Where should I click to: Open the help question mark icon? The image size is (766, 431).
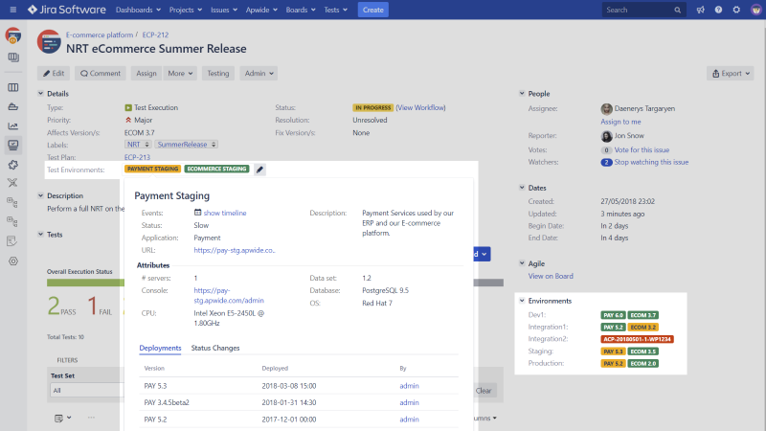[x=719, y=10]
